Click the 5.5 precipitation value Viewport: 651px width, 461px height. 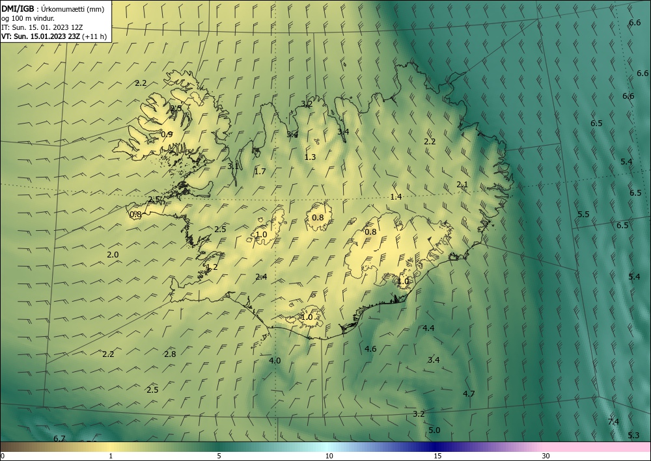pyautogui.click(x=584, y=215)
